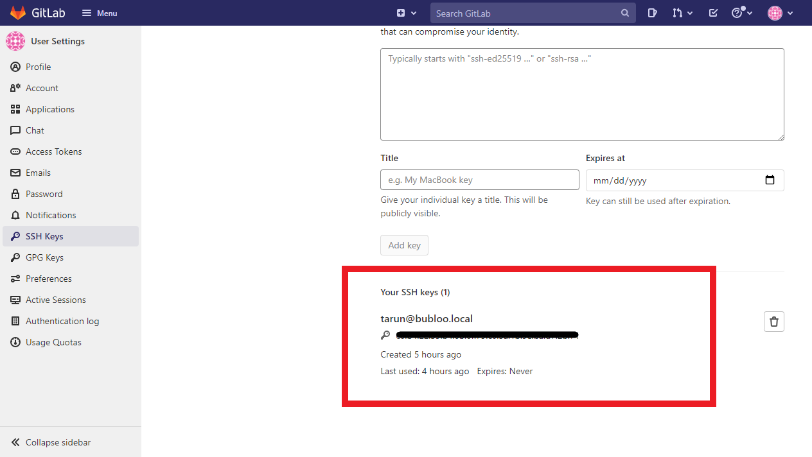Open the main Menu
Image resolution: width=812 pixels, height=457 pixels.
click(100, 13)
